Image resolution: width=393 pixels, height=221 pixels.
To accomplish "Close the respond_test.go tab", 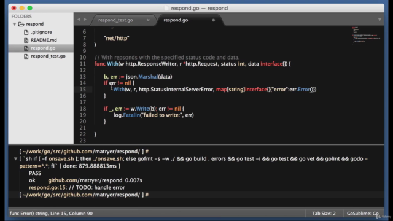I will point(148,20).
